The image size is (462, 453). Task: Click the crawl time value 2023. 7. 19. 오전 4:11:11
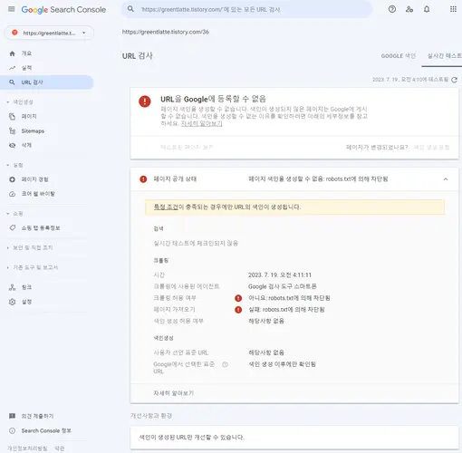(x=280, y=275)
